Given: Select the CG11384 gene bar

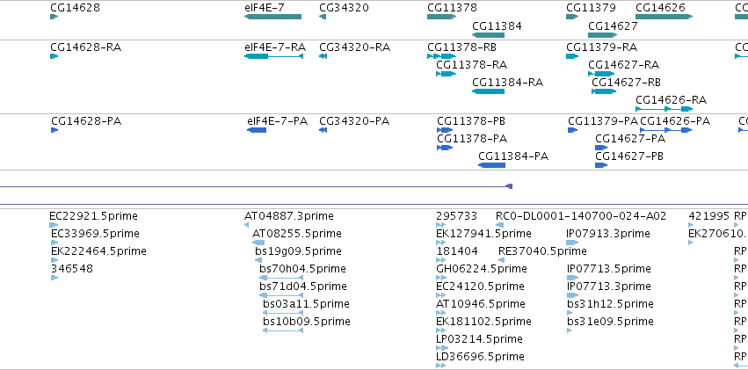Looking at the screenshot, I should click(x=488, y=35).
